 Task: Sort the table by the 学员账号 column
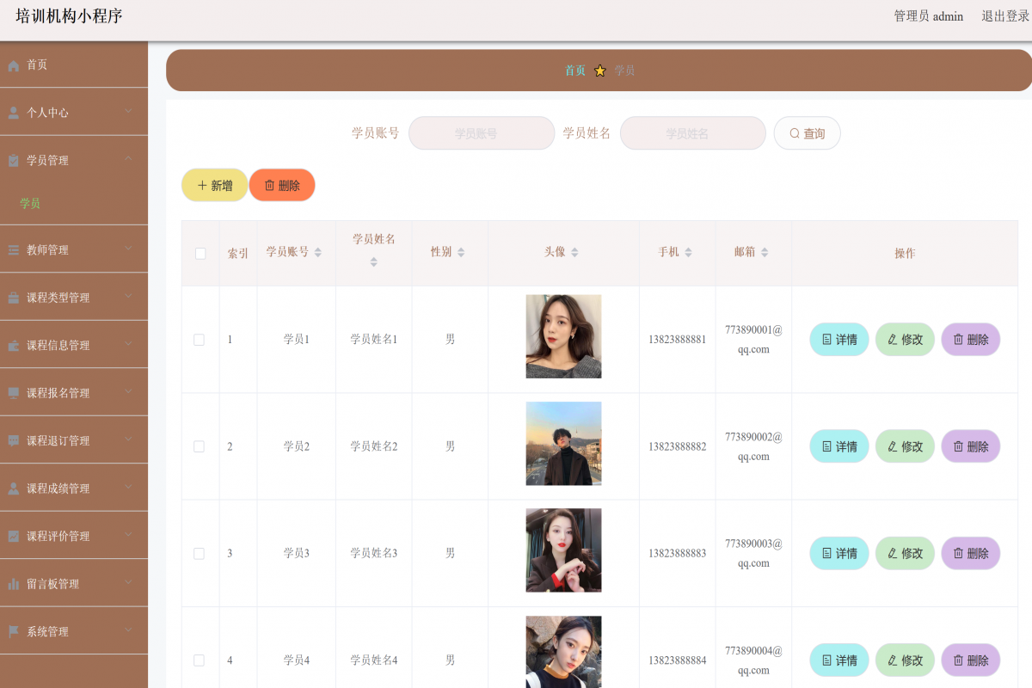click(317, 253)
